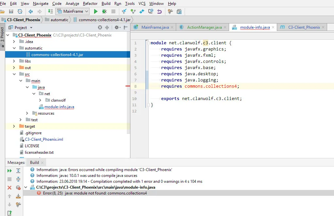The image size is (334, 216).
Task: Rerun the build with green double-arrow icon
Action: coord(9,171)
